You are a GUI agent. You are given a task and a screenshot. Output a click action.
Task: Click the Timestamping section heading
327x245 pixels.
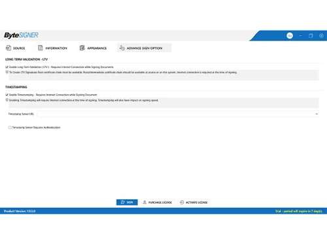point(16,87)
